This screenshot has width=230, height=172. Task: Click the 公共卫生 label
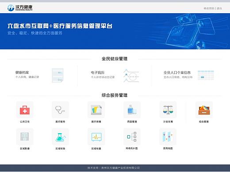[25, 122]
